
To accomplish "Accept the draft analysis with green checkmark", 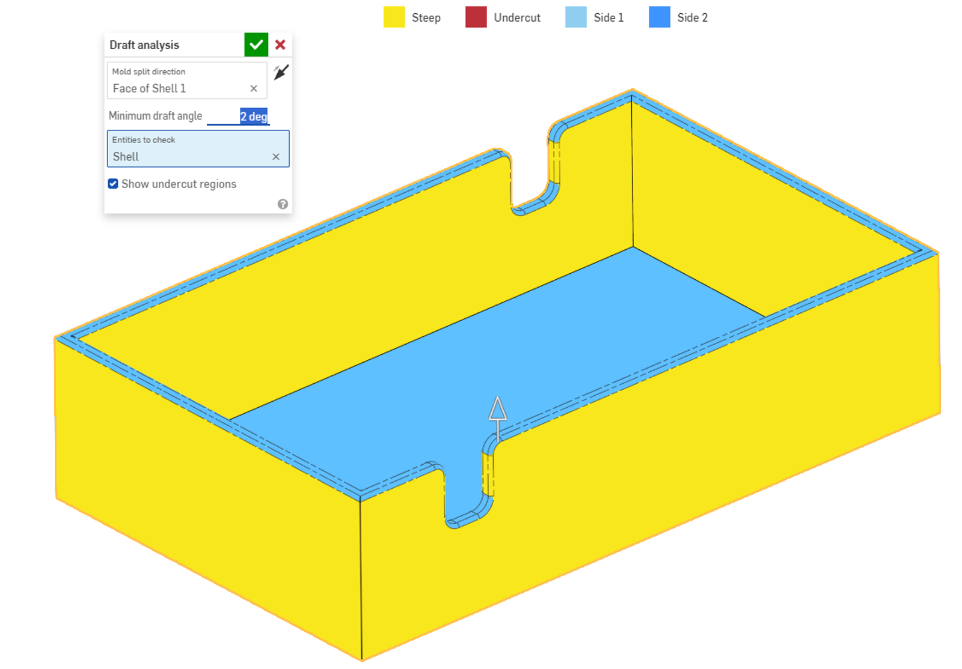I will [256, 44].
